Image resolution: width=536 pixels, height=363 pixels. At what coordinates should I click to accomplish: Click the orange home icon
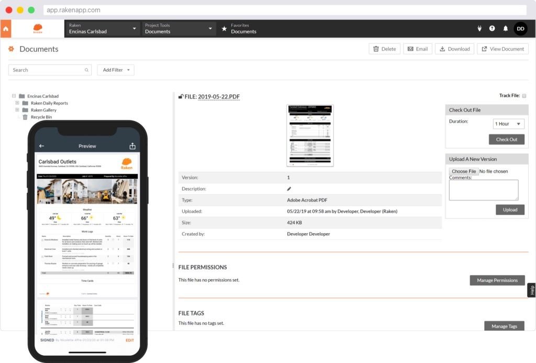6,29
